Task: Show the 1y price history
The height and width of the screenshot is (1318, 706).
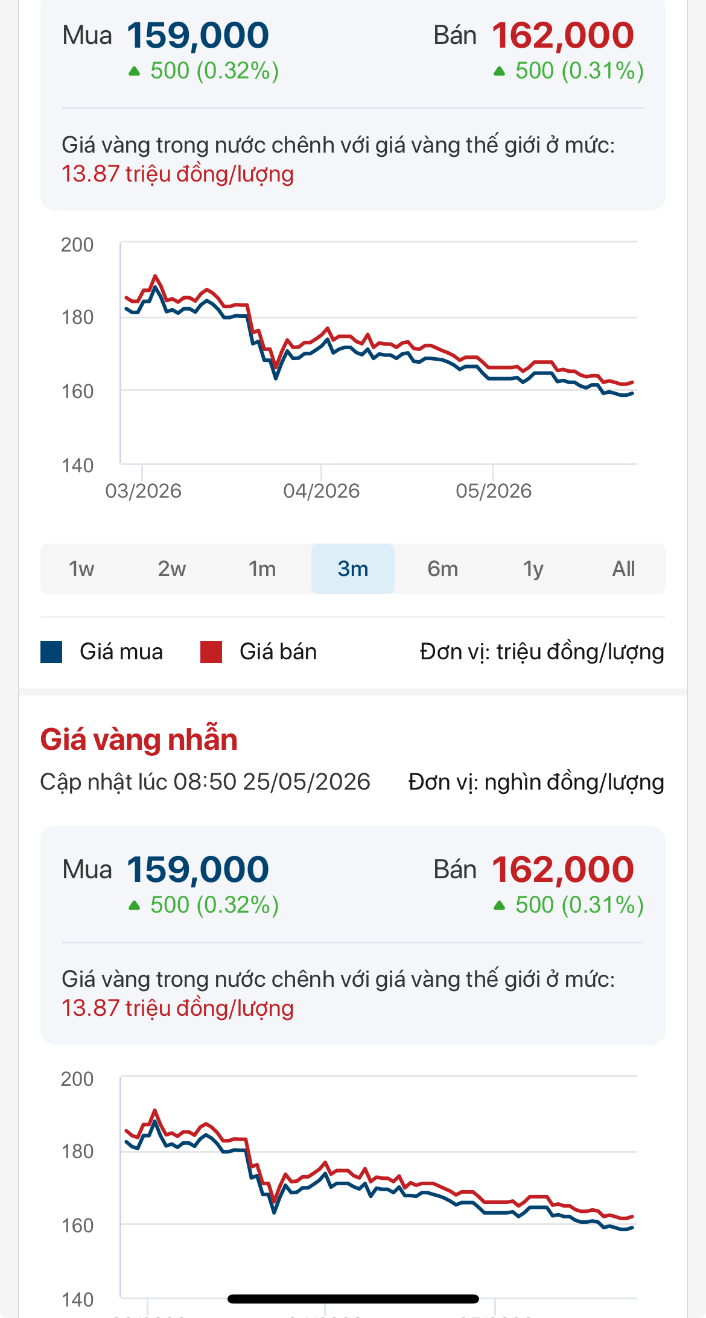Action: pos(533,569)
